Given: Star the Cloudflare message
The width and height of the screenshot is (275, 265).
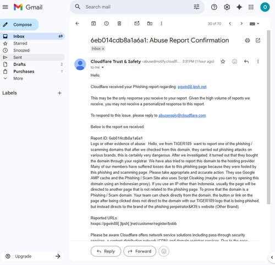Looking at the screenshot, I should point(223,62).
